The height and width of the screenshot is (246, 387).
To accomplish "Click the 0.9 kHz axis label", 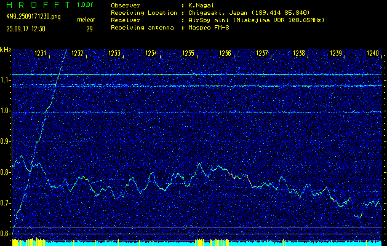I will pyautogui.click(x=4, y=142).
